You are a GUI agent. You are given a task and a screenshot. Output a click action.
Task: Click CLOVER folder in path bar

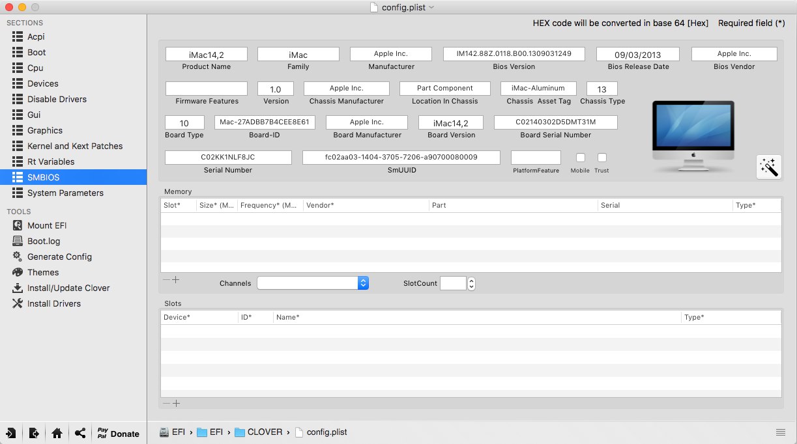click(x=259, y=432)
